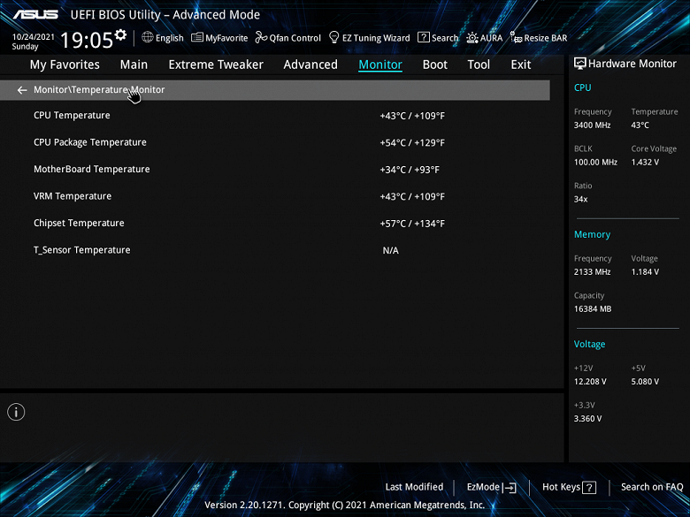The image size is (690, 517).
Task: Click the 2133 MHz memory frequency
Action: pyautogui.click(x=592, y=272)
